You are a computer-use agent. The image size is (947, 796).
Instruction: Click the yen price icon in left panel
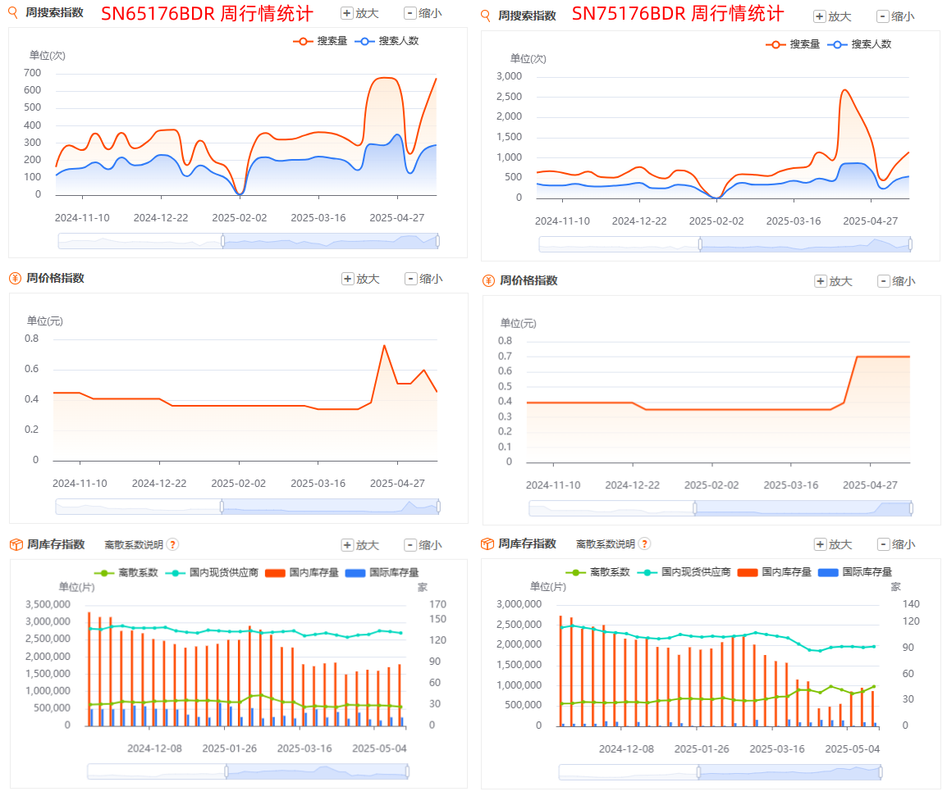15,279
